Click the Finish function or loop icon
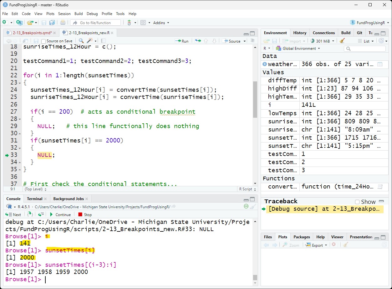 coord(41,214)
